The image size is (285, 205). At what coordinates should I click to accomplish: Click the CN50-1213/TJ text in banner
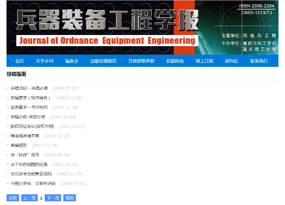257,13
